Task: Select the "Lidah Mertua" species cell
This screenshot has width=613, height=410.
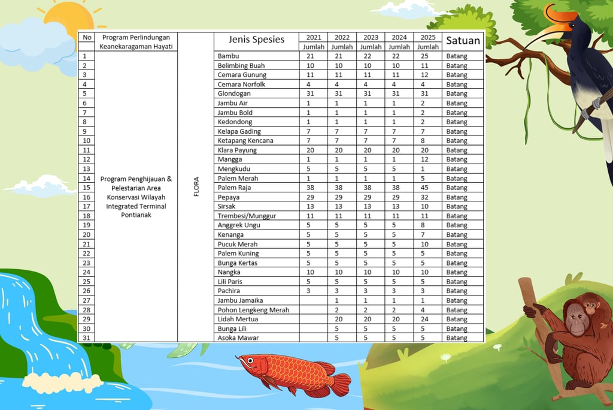Action: coord(256,319)
